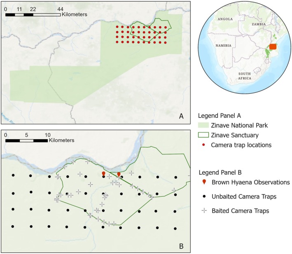The image size is (292, 254).
Task: Click the 'Zinave National Park' legend label
Action: click(239, 126)
